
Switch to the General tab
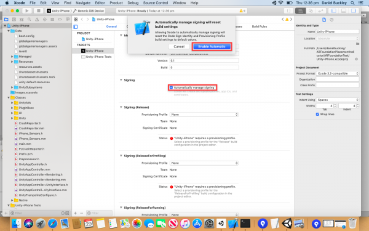[111, 26]
